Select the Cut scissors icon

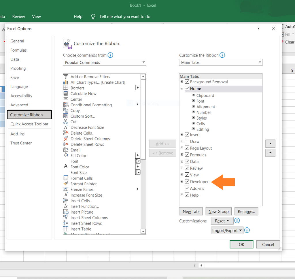click(66, 122)
